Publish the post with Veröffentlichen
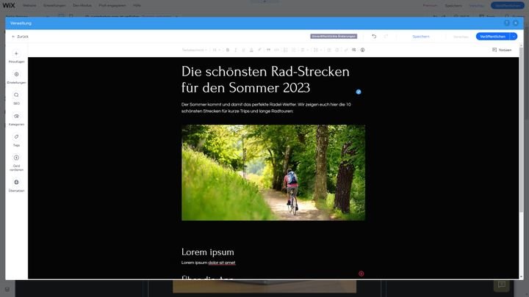529x297 pixels. (492, 37)
